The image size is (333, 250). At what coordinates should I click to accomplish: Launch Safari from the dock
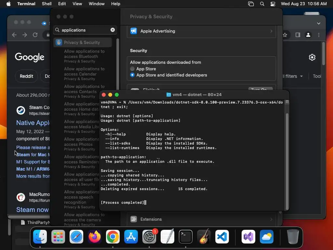tap(76, 237)
